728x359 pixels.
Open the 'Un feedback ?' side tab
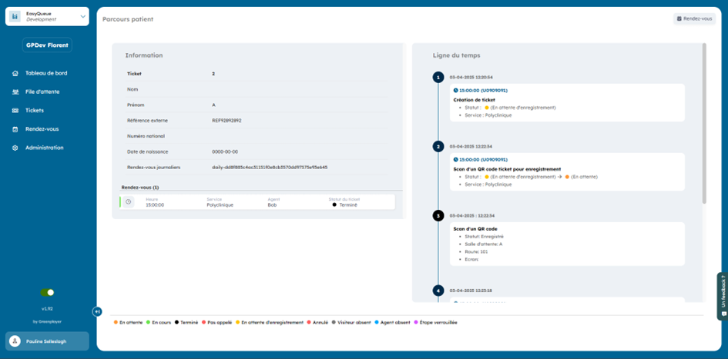(723, 296)
